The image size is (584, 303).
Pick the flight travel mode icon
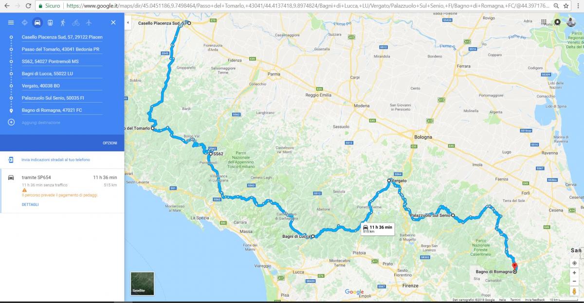(88, 23)
